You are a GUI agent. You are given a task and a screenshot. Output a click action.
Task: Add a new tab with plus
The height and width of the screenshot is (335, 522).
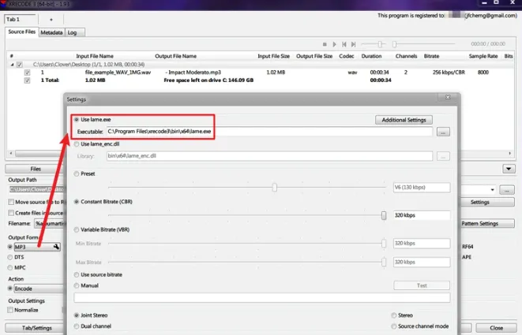[51, 20]
